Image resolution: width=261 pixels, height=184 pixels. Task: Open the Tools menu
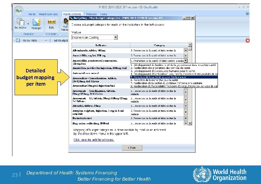click(103, 14)
